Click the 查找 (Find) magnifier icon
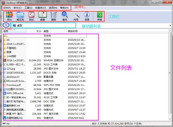The image size is (173, 127). [65, 16]
